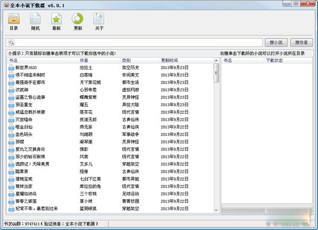The image size is (318, 230).
Task: Click the file icon beside 猎艳宝戒
Action: pos(11,179)
